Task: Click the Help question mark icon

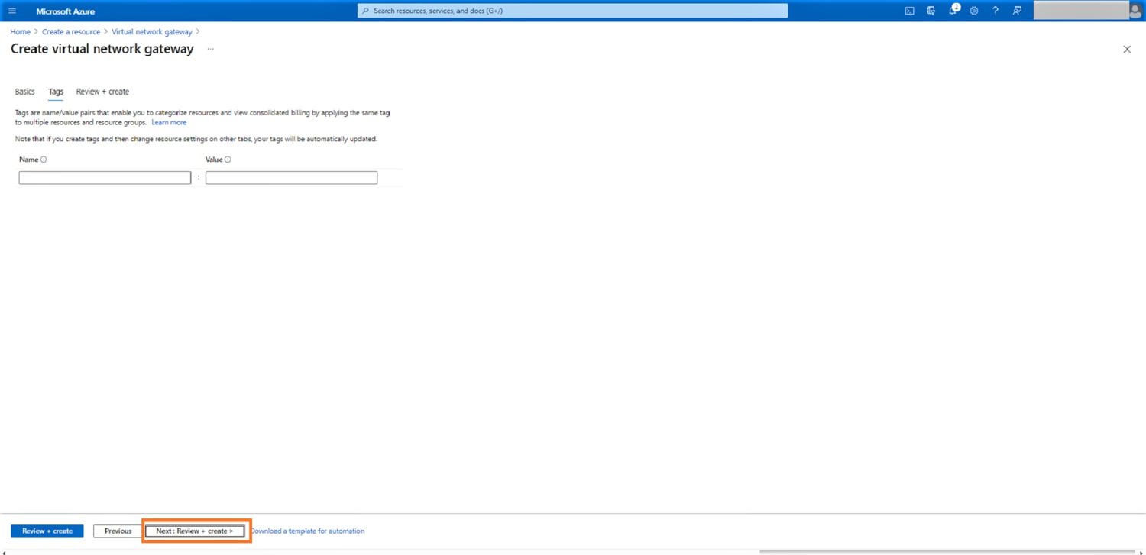Action: (x=995, y=11)
